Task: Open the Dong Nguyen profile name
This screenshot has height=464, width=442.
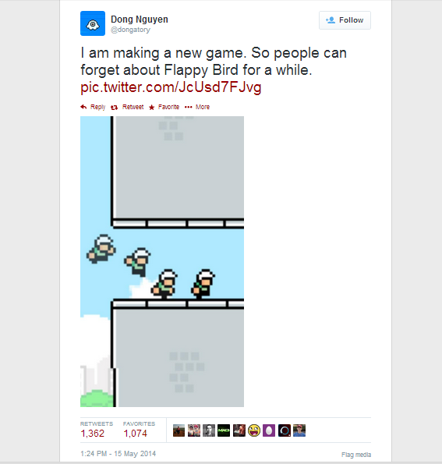Action: coord(140,19)
